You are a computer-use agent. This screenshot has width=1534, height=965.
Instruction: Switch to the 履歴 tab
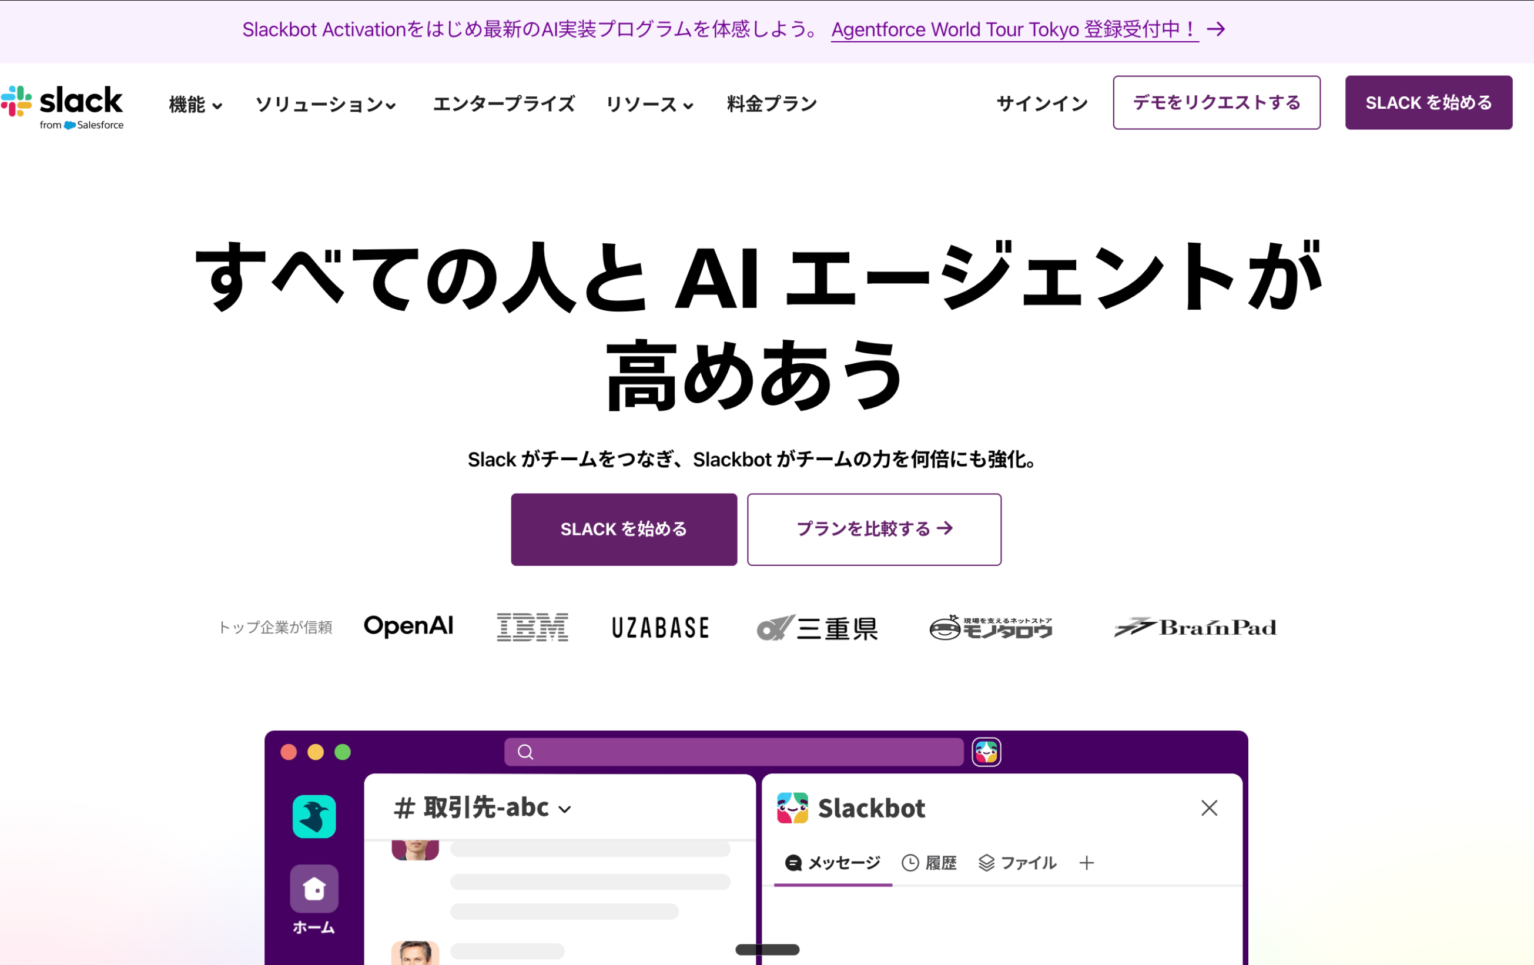pyautogui.click(x=929, y=863)
